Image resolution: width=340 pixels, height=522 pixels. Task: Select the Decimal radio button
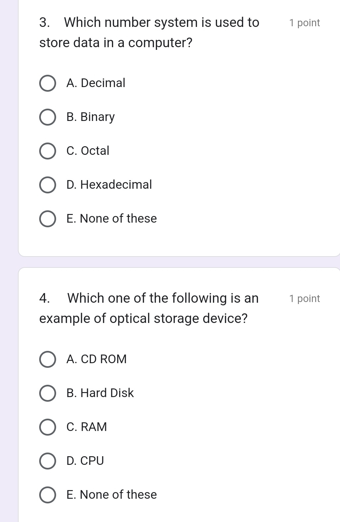48,83
